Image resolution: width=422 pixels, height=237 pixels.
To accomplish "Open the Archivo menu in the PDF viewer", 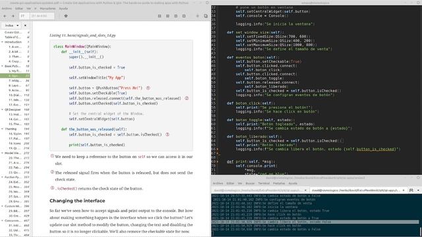I will (x=7, y=9).
